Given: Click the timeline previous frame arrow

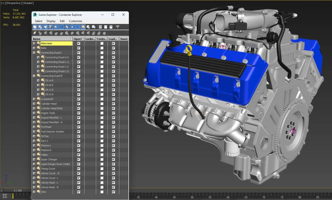Looking at the screenshot, I should 2,190.
